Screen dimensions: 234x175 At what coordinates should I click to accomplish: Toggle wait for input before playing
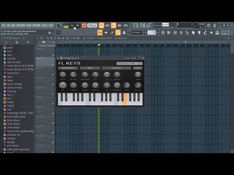pos(107,25)
